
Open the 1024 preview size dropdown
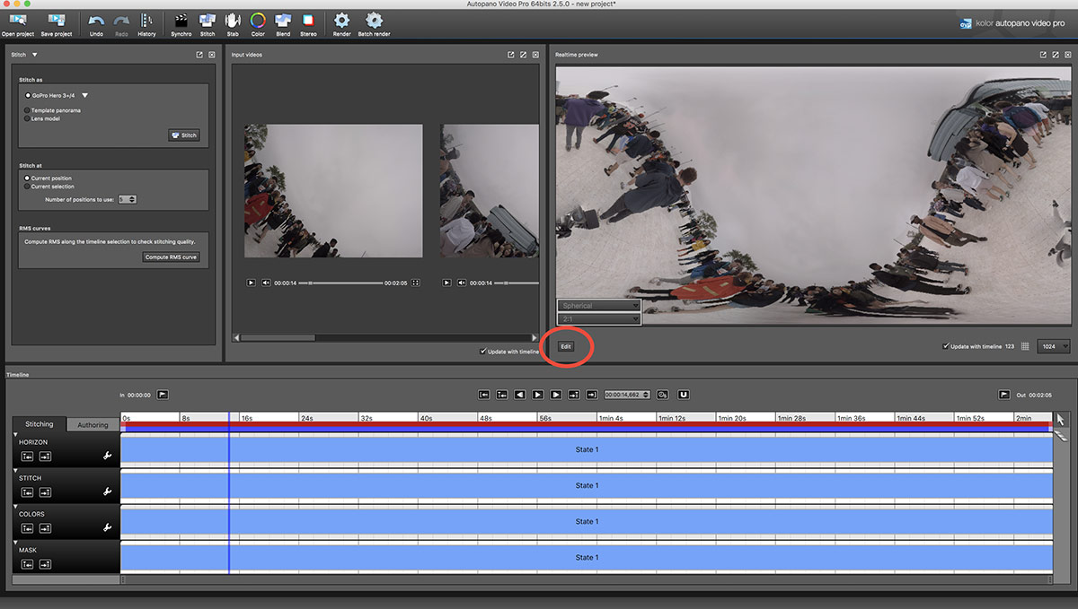point(1054,346)
